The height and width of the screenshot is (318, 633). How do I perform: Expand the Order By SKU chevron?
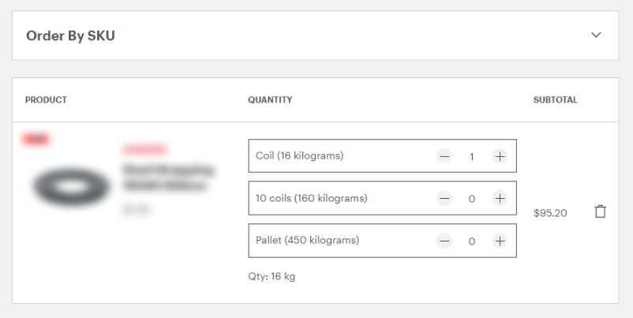pyautogui.click(x=596, y=36)
